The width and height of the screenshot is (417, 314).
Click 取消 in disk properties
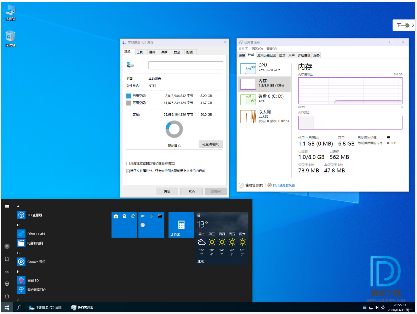[192, 191]
